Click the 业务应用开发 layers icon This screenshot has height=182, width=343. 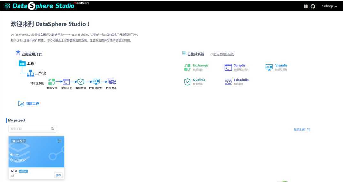pos(18,53)
